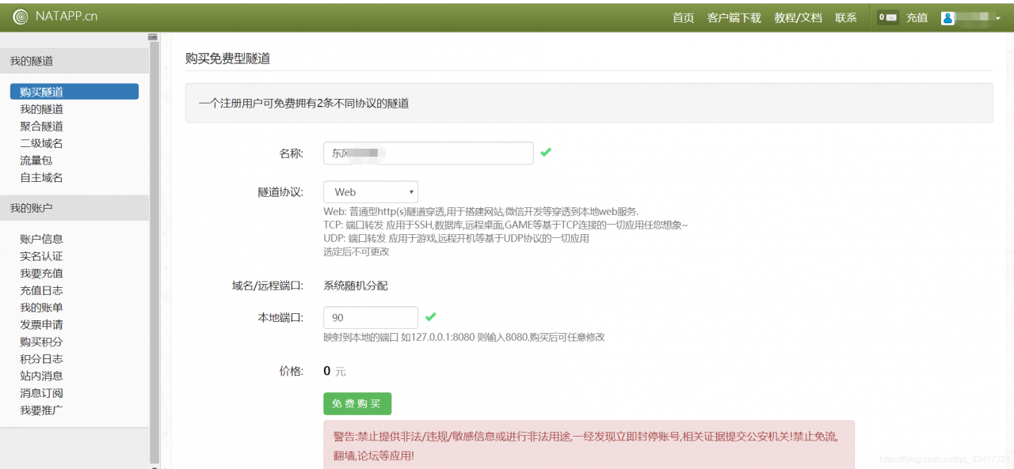Expand the user account dropdown arrow
Image resolution: width=1014 pixels, height=469 pixels.
pos(998,18)
